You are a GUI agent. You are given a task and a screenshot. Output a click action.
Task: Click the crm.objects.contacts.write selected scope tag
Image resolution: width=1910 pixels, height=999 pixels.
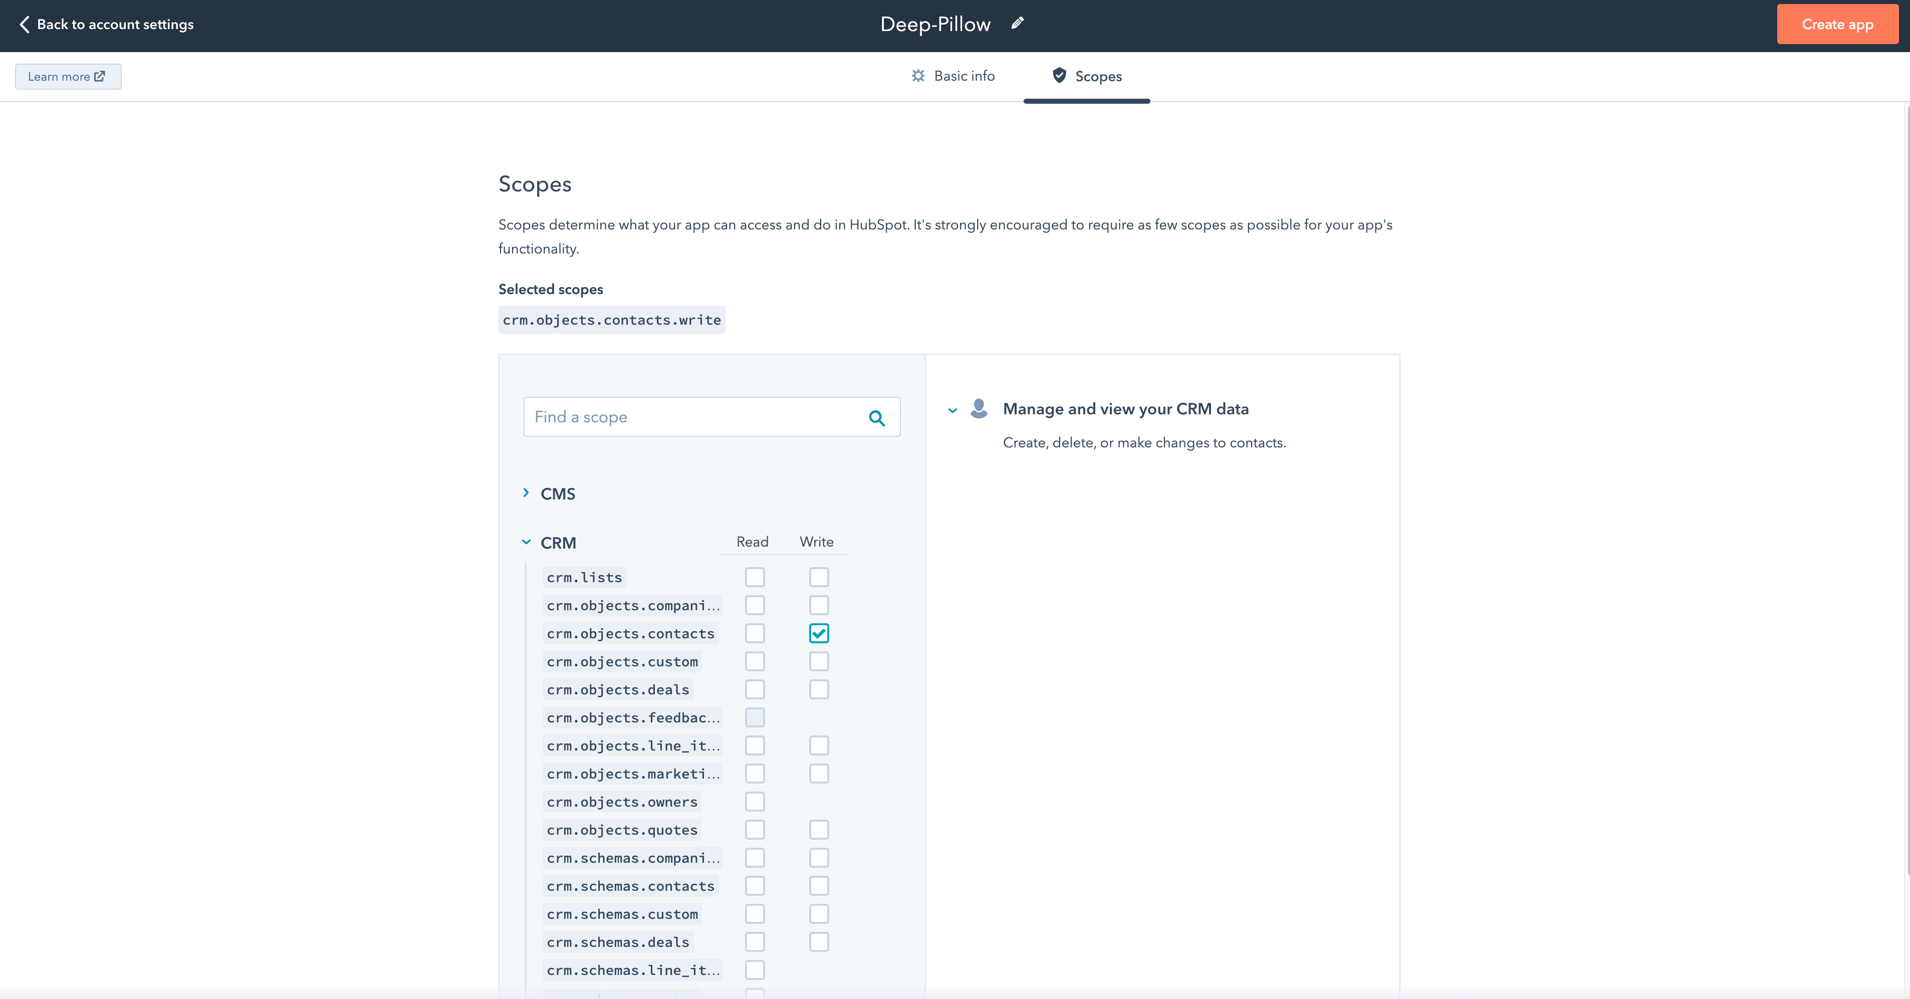[x=612, y=320]
